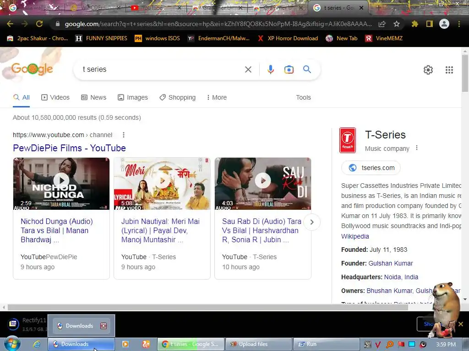Open the Chrome profile avatar

444,24
